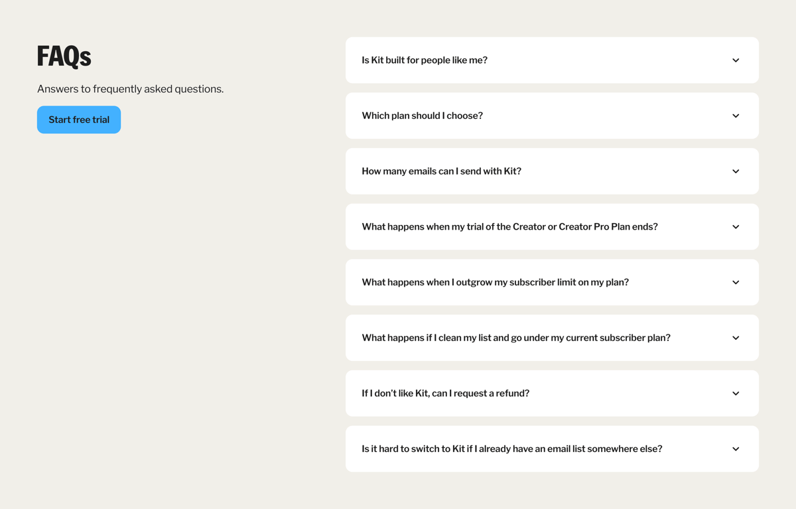This screenshot has height=509, width=796.
Task: Expand the subscriber limit outgrow question
Action: tap(552, 282)
